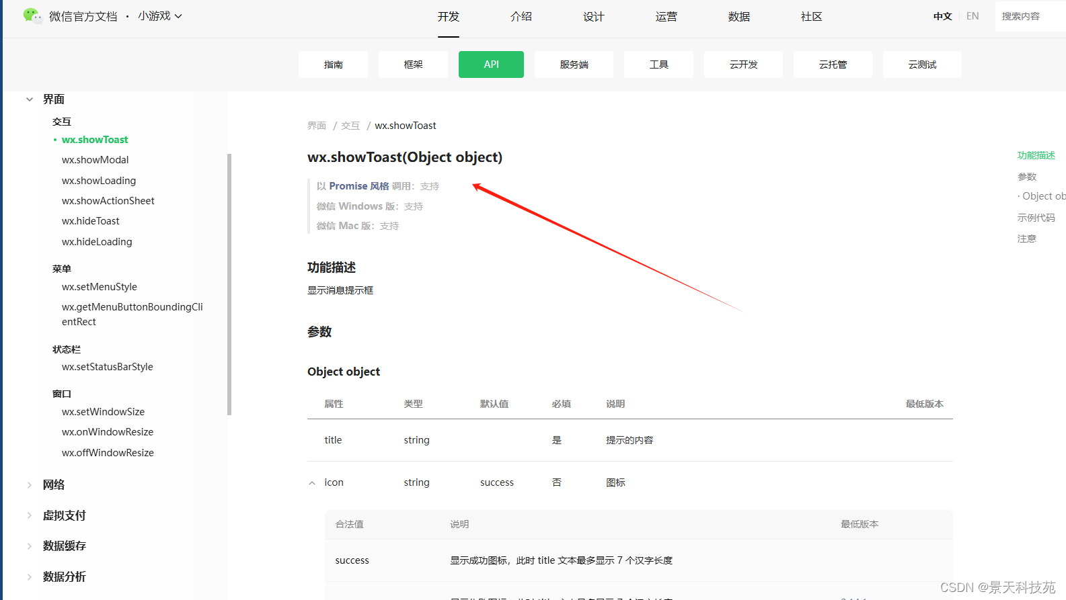Open wx.showToast in the sidebar
This screenshot has height=600, width=1066.
(95, 140)
